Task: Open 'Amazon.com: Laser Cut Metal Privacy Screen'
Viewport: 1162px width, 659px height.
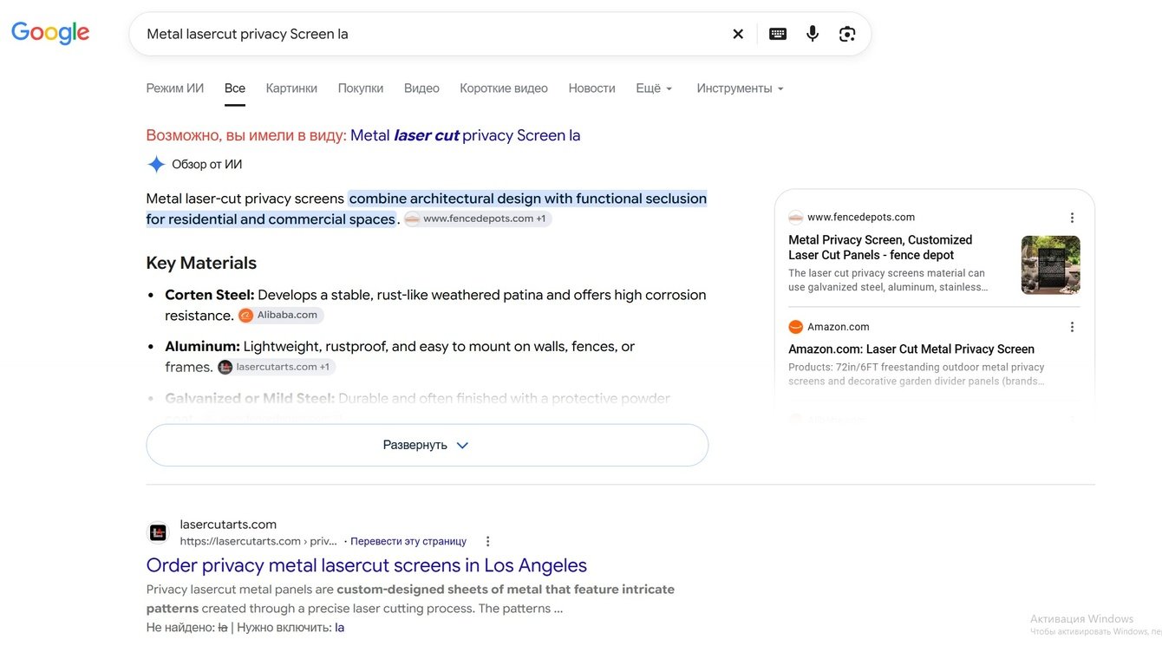Action: coord(911,349)
